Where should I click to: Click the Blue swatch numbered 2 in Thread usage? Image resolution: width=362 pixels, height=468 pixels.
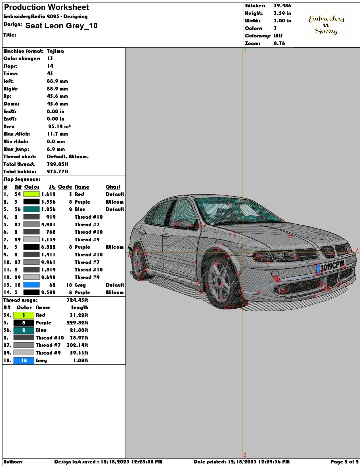pos(24,330)
